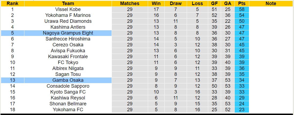294x115 pixels.
Task: Click Vissel Kobe's 58 points cell
Action: point(242,9)
